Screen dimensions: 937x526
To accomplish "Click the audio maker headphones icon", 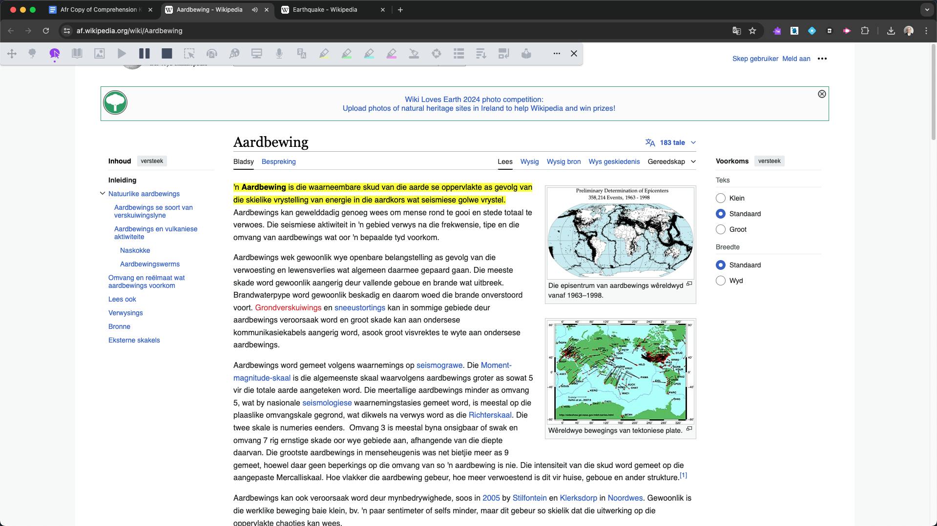I will click(212, 54).
